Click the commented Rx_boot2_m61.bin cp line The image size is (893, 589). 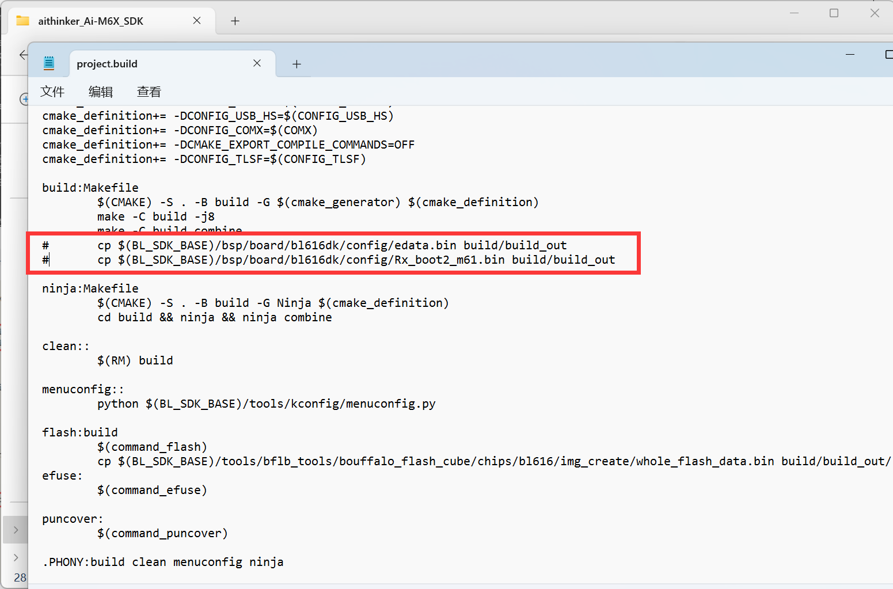tap(329, 260)
